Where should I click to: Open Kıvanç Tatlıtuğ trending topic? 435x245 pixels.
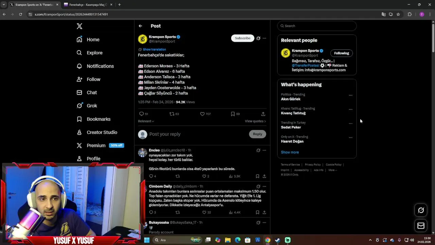[293, 113]
